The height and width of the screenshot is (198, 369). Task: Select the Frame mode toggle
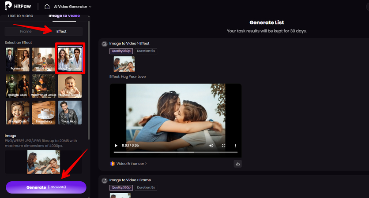[26, 32]
